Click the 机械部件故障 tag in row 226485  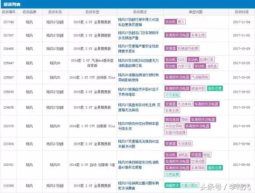[188, 48]
